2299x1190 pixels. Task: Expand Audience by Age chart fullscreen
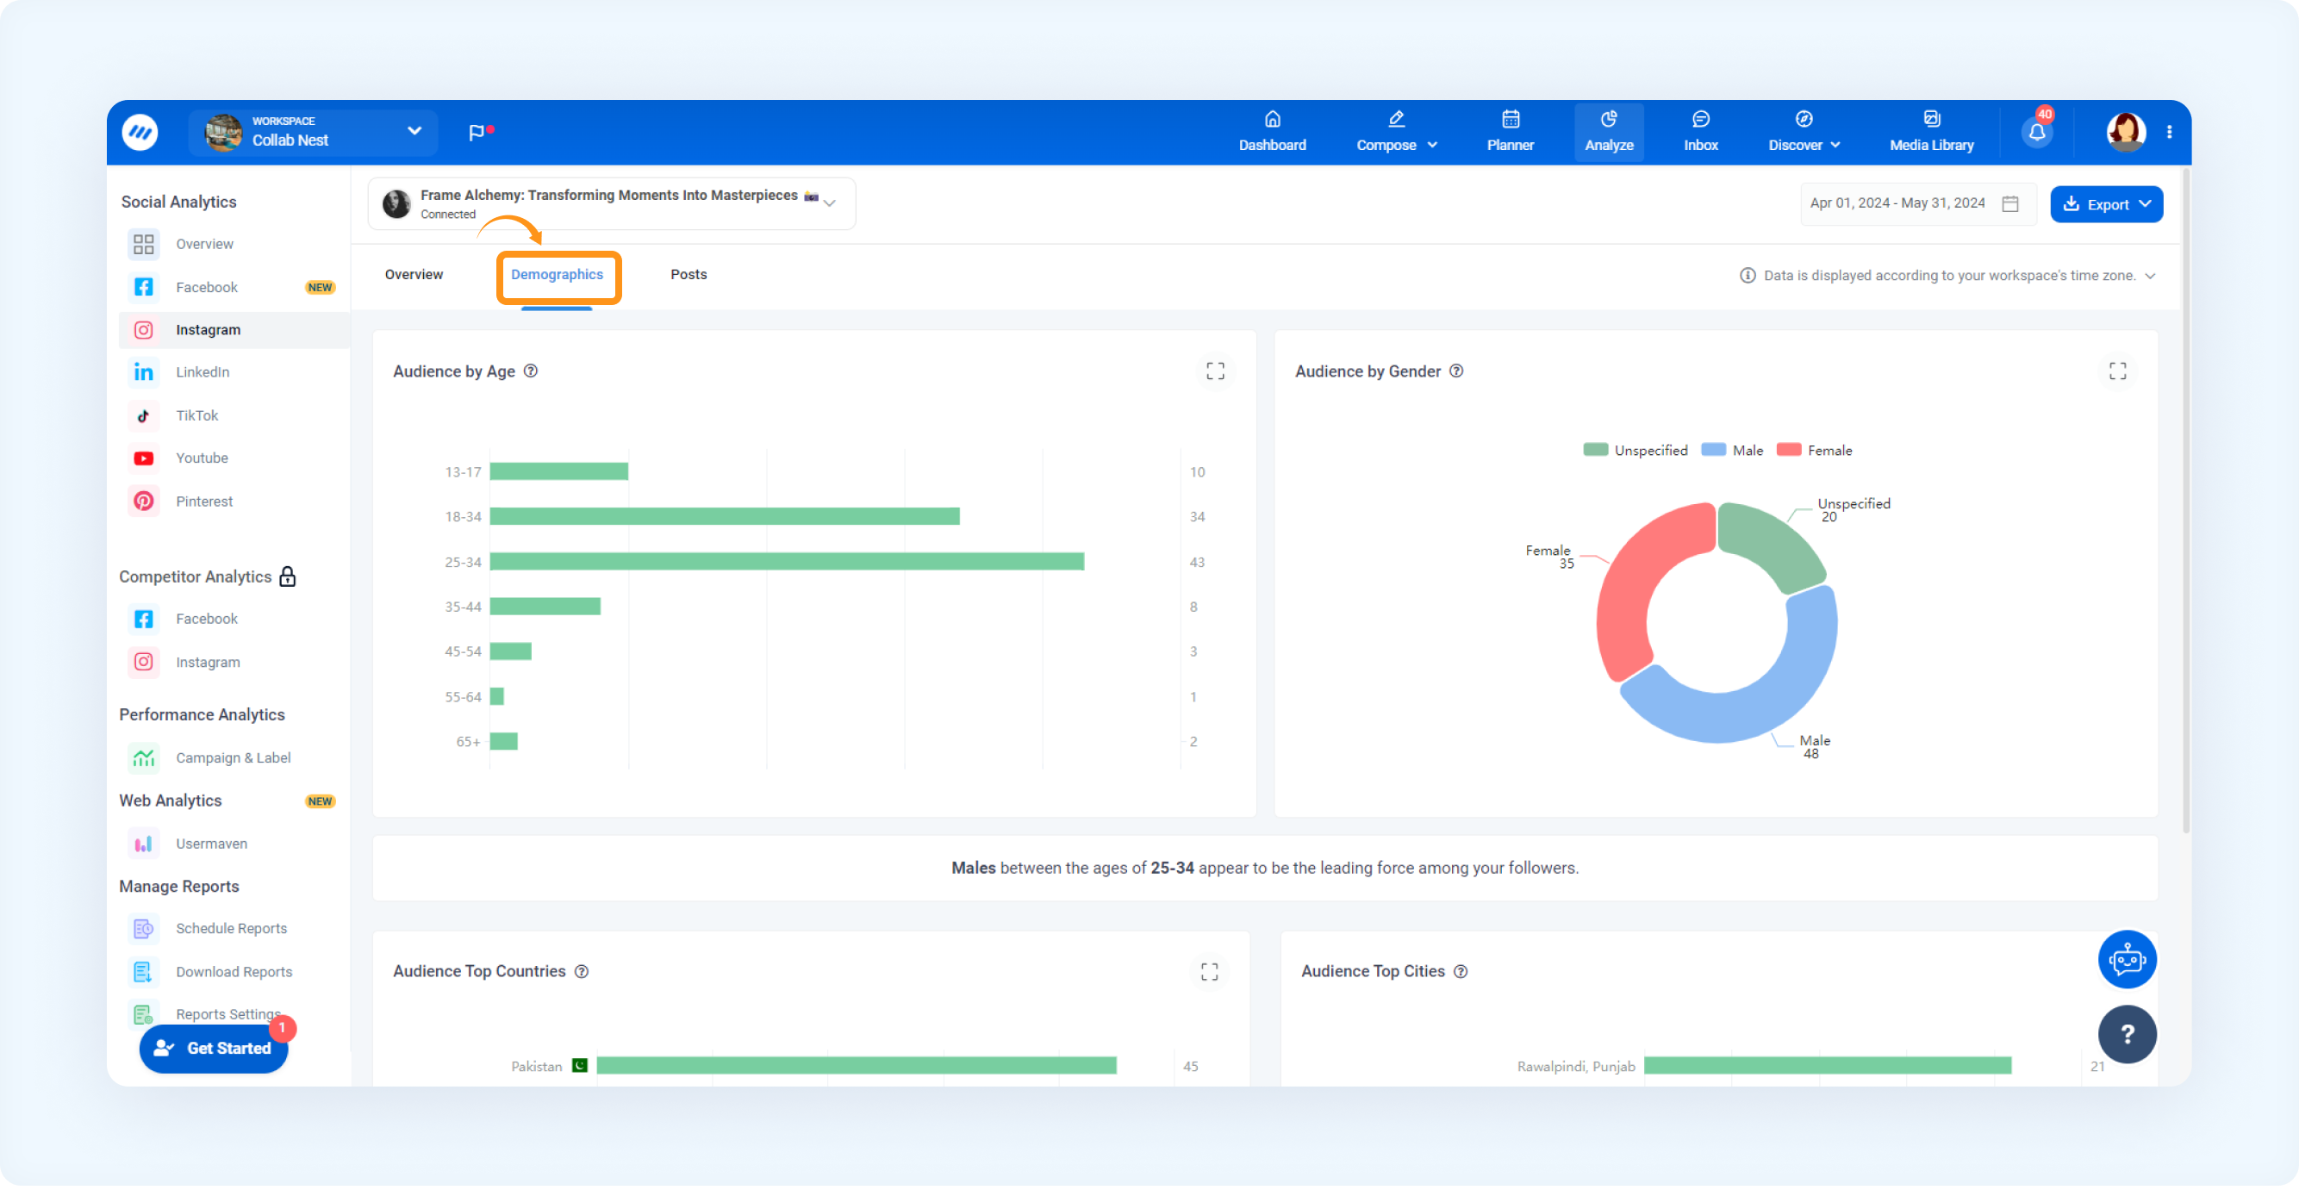[1215, 371]
